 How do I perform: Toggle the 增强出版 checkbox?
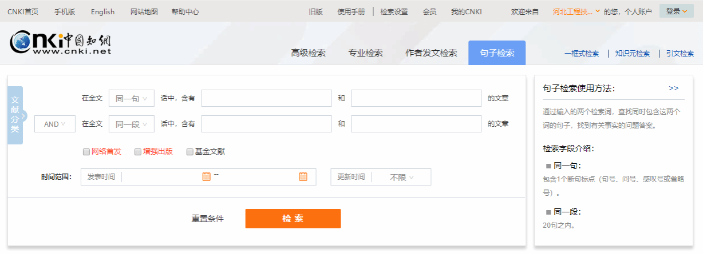[x=138, y=152]
